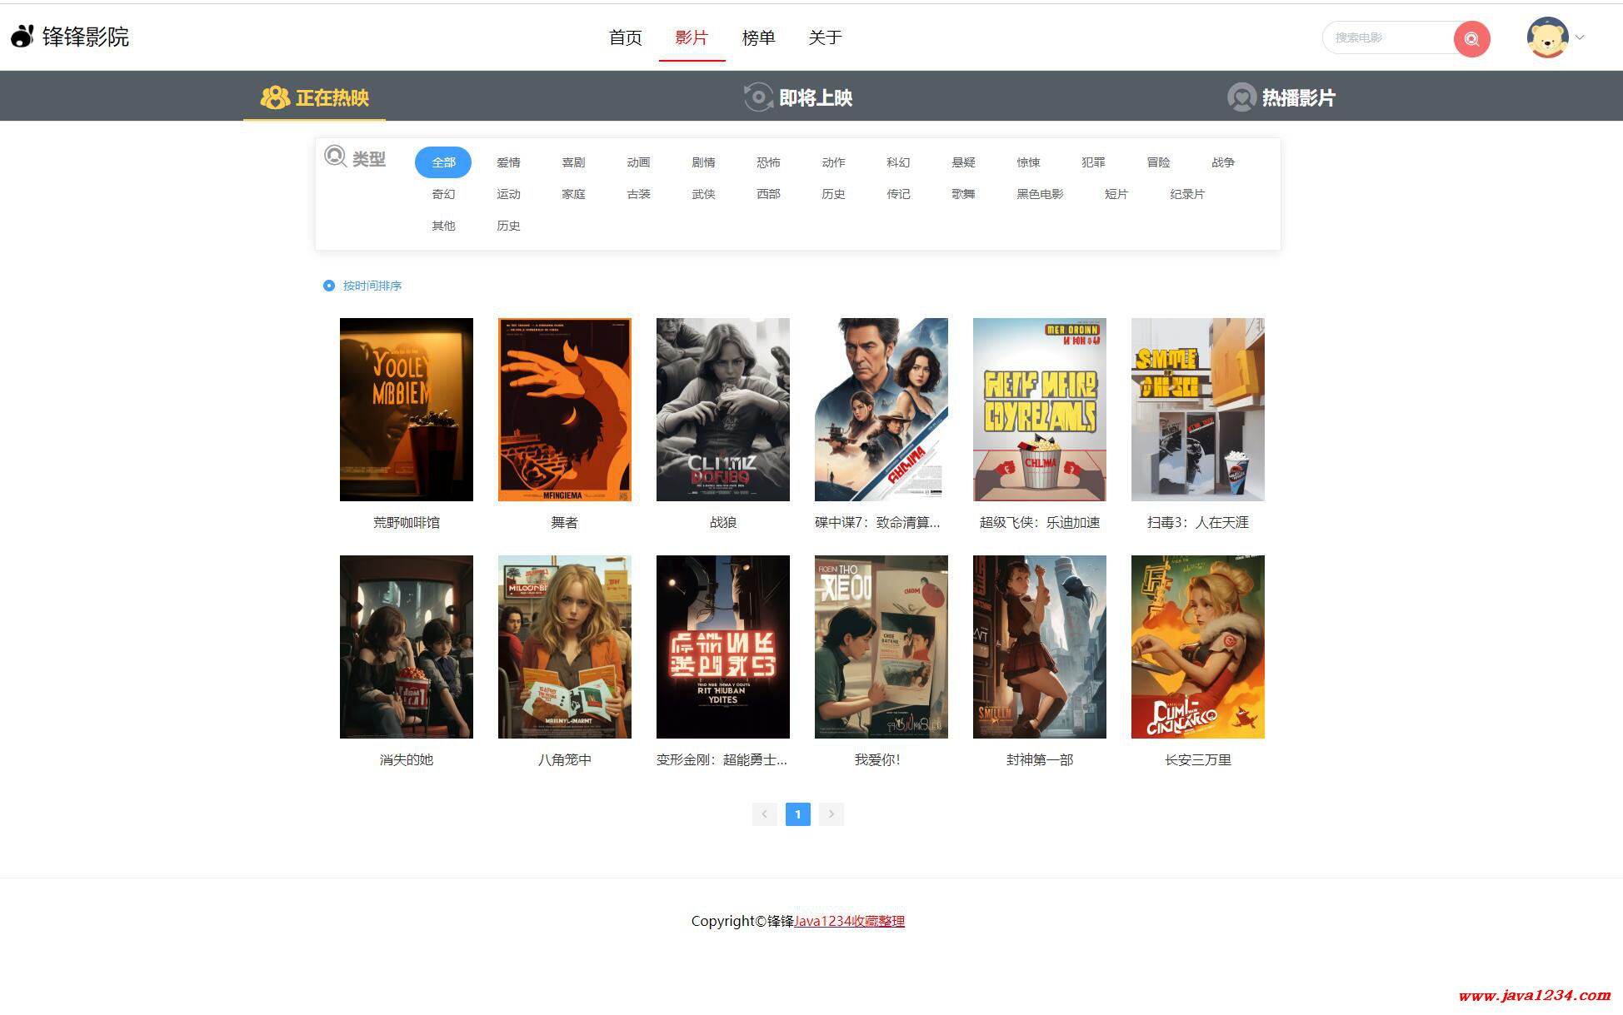This screenshot has height=1015, width=1623.
Task: Filter by 悬疑 genre
Action: (963, 162)
